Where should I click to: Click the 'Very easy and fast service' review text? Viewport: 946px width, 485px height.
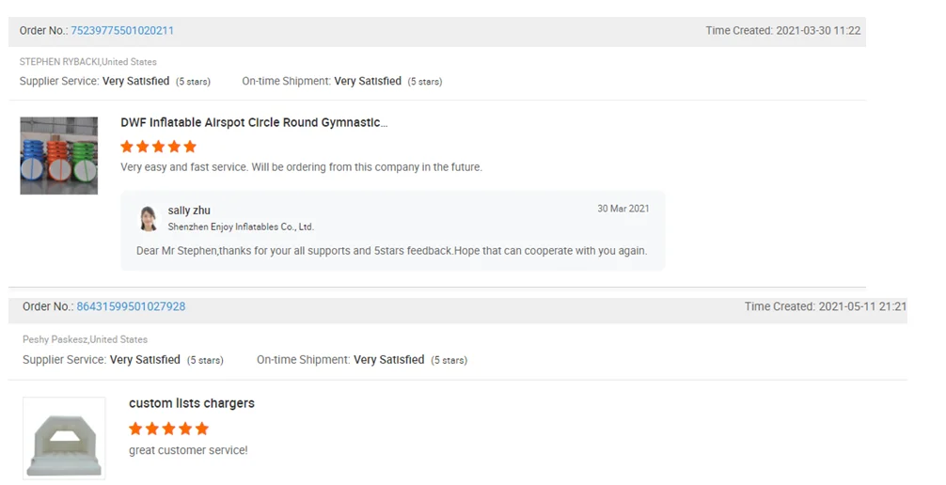[301, 167]
